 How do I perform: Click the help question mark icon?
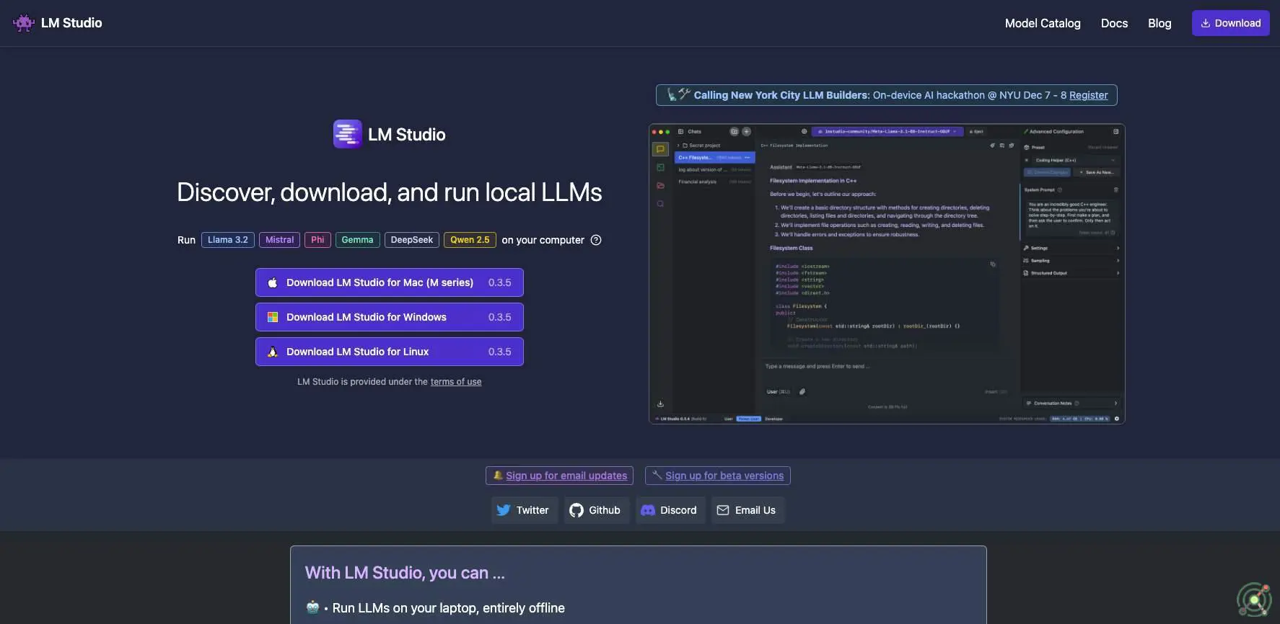point(596,240)
